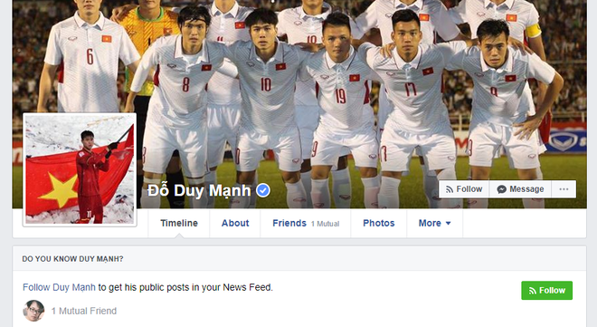Click the RSS icon on the green Follow button
Image resolution: width=597 pixels, height=327 pixels.
532,291
